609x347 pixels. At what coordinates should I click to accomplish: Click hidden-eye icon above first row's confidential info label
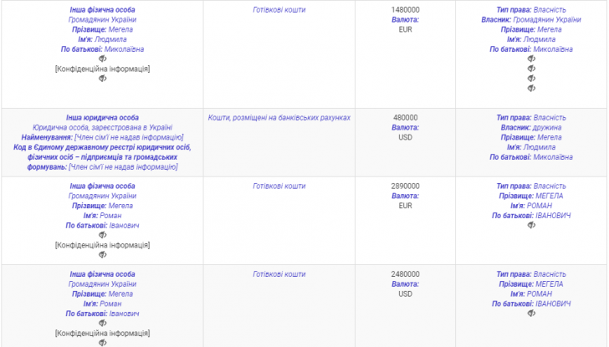pyautogui.click(x=102, y=59)
